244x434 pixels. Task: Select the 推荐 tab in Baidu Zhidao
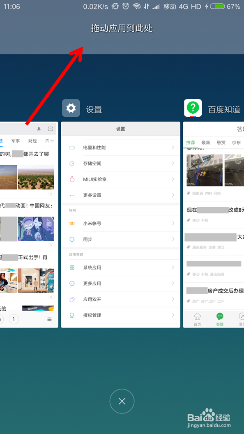pos(191,143)
